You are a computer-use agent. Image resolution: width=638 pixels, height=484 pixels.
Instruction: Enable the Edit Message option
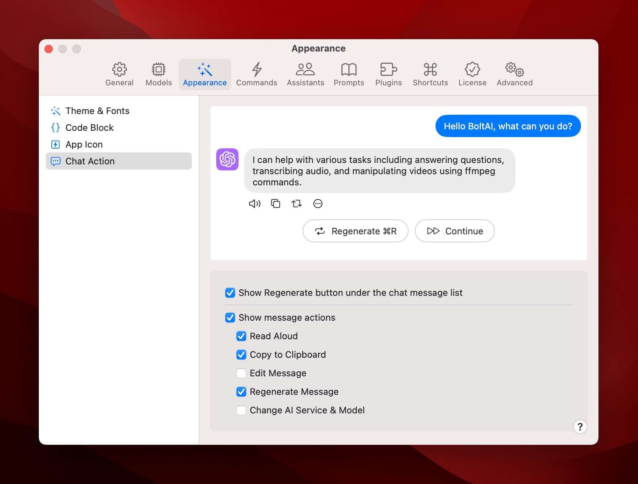[x=241, y=373]
